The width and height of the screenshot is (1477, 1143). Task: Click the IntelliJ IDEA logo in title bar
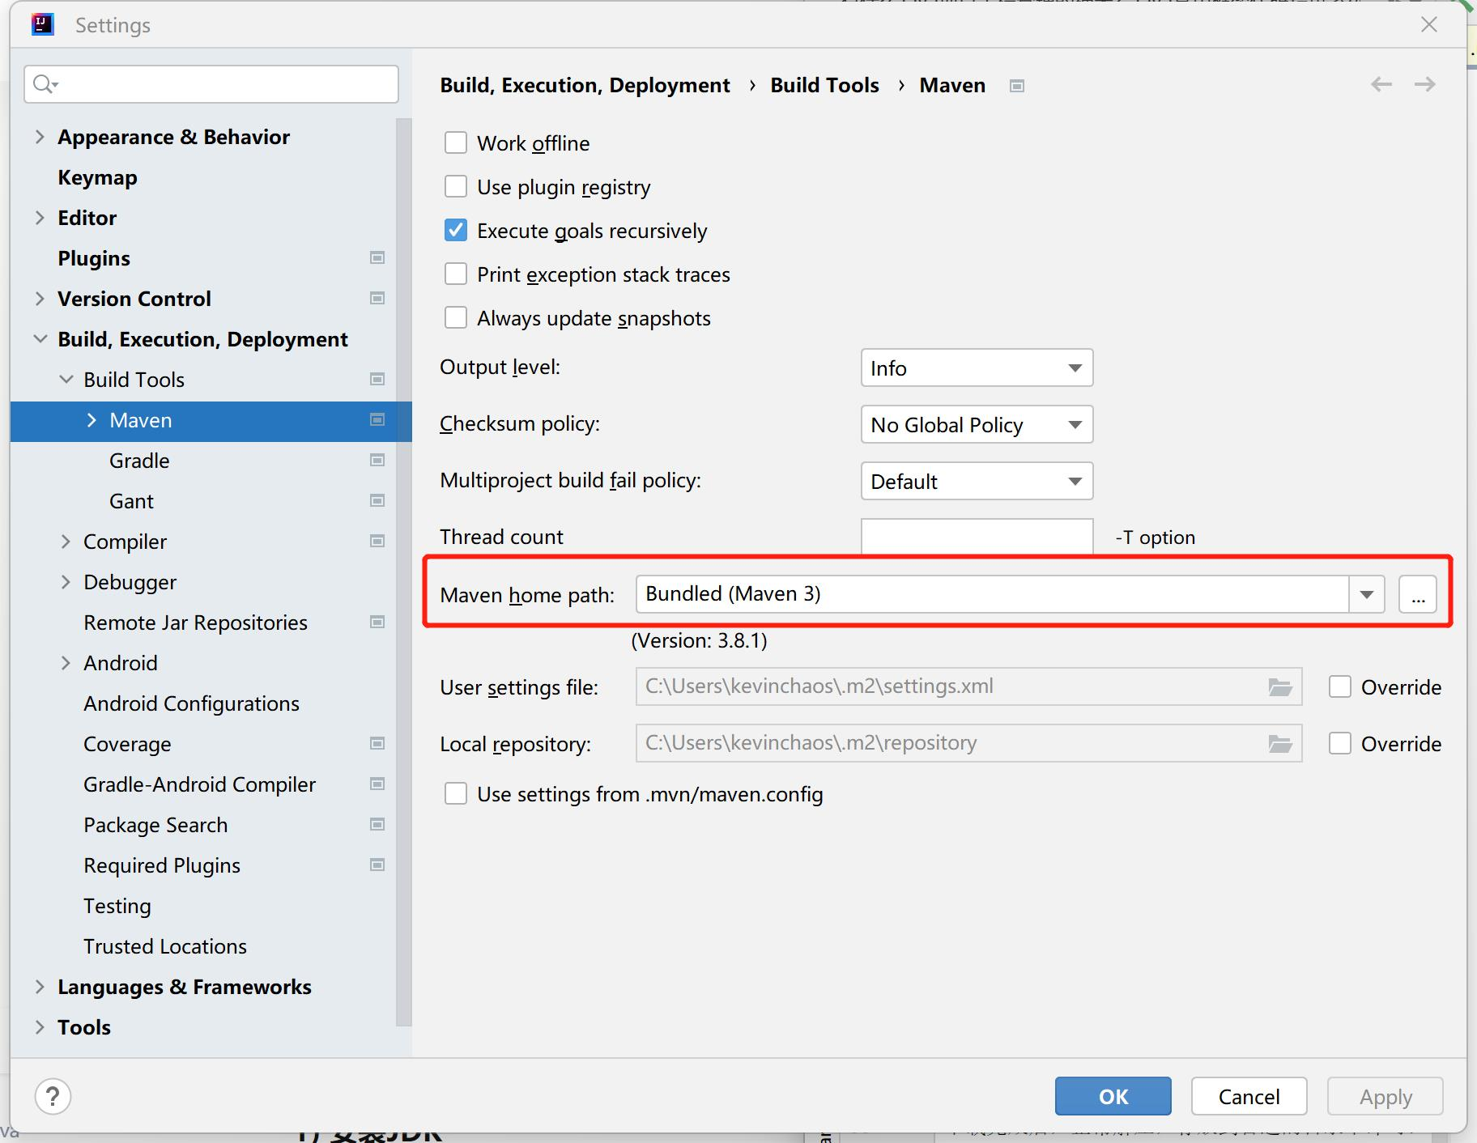(x=42, y=25)
